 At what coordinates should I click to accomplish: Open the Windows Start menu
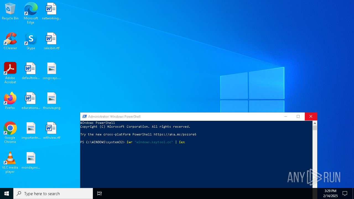click(x=7, y=193)
